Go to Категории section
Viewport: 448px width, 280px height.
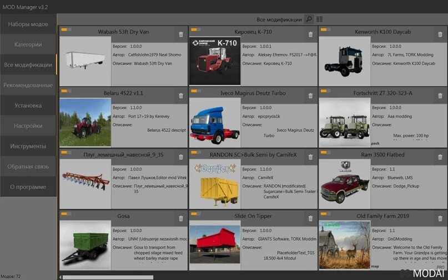[28, 44]
